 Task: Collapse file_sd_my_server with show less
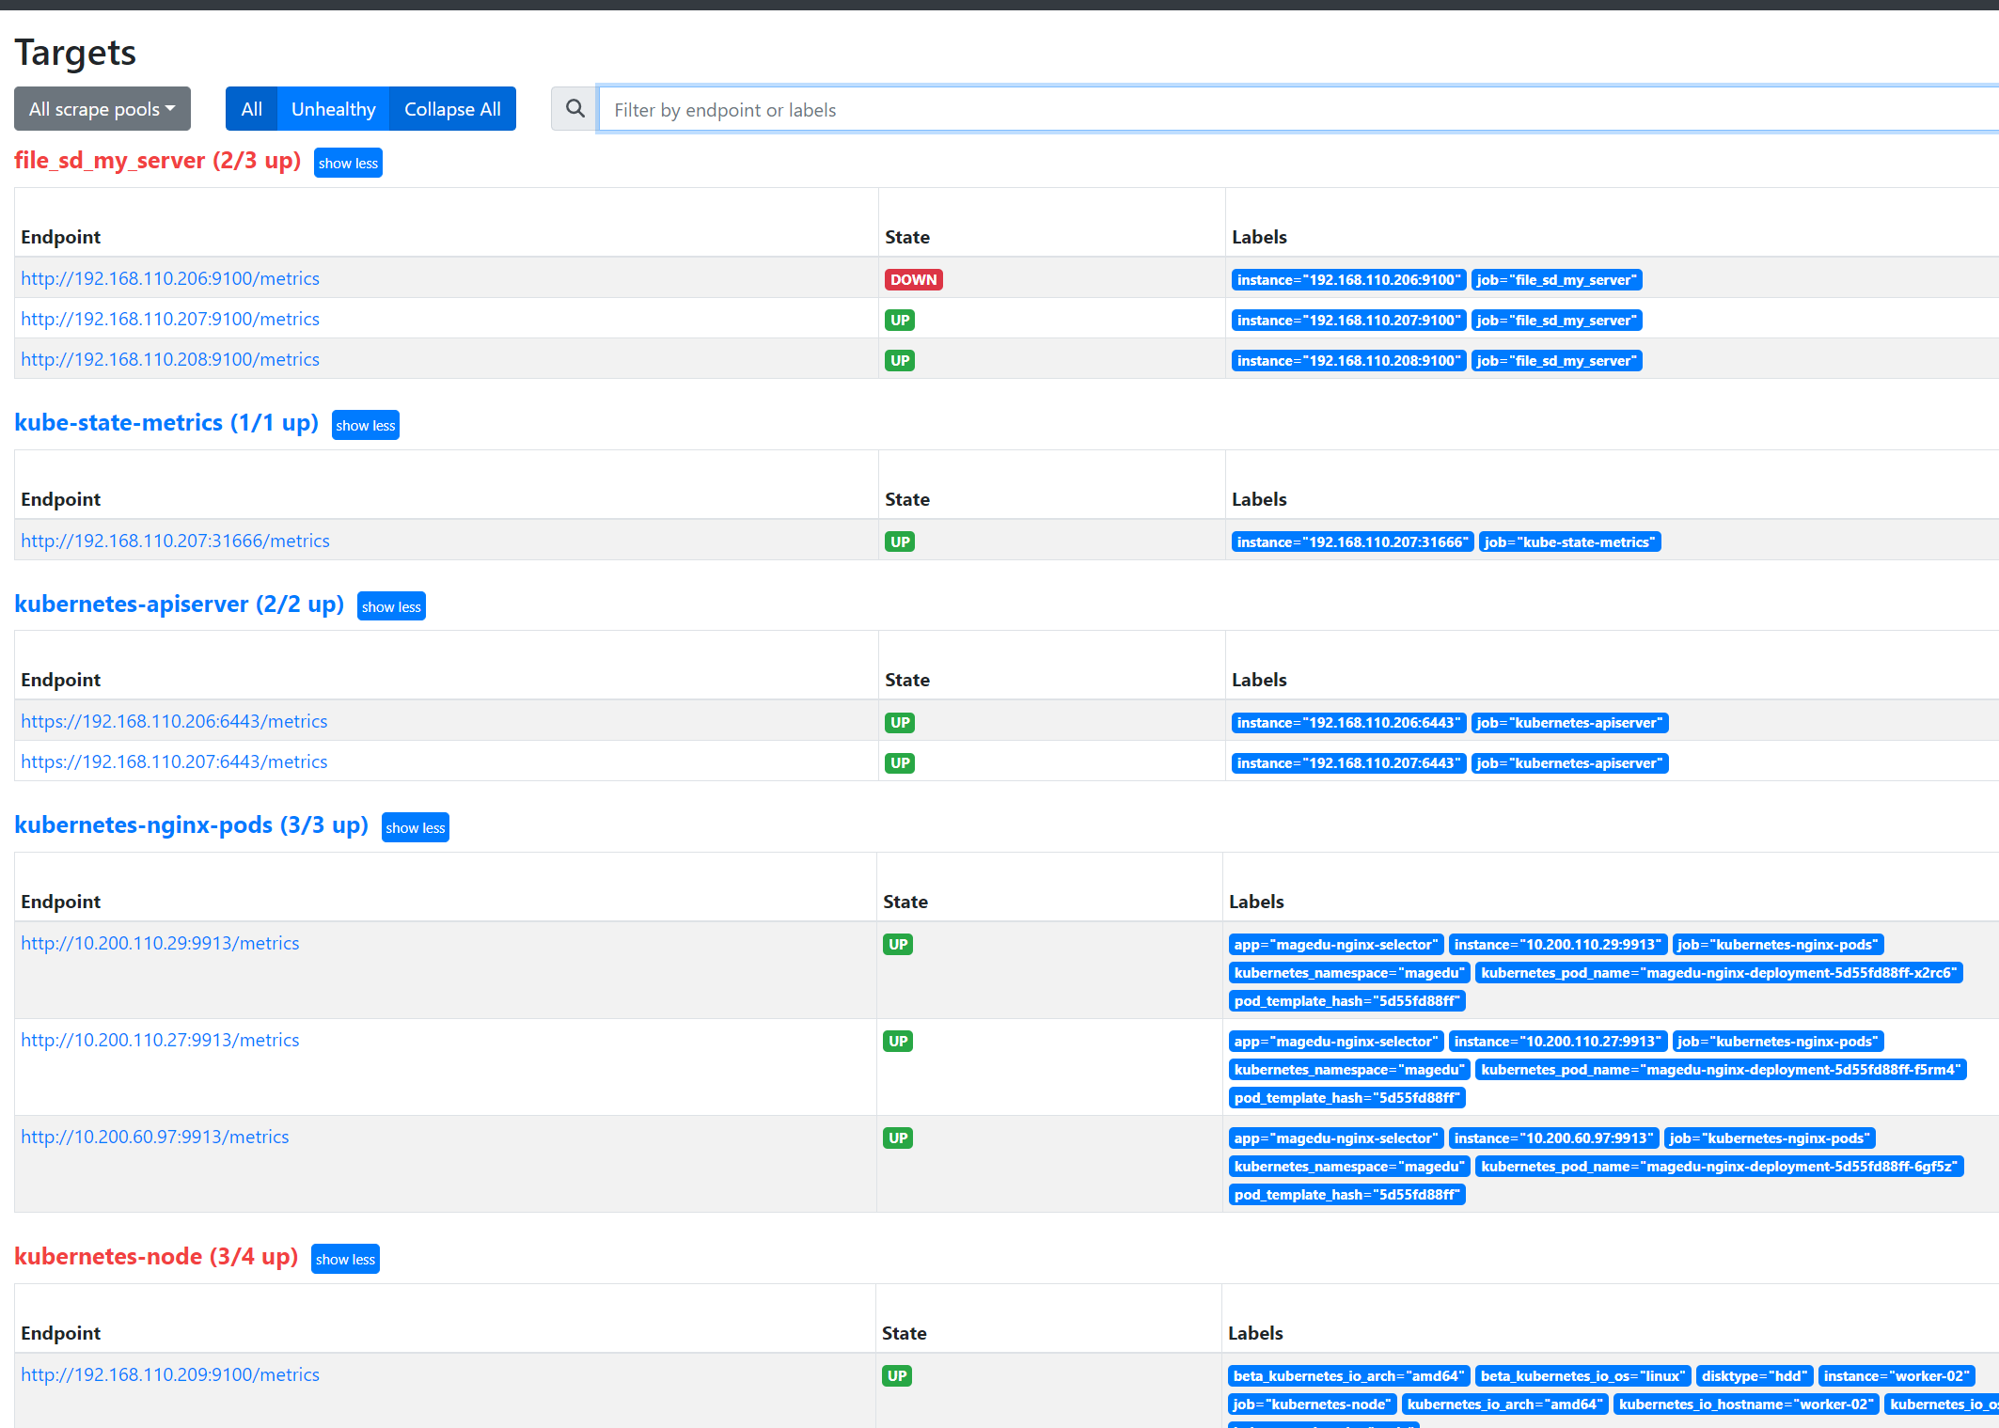click(348, 164)
